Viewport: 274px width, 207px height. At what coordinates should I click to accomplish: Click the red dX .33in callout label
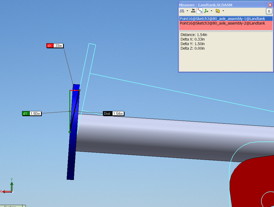pyautogui.click(x=55, y=46)
